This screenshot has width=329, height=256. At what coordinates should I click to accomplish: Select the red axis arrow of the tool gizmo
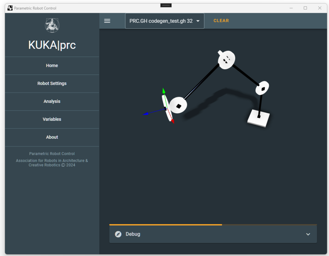(x=173, y=121)
